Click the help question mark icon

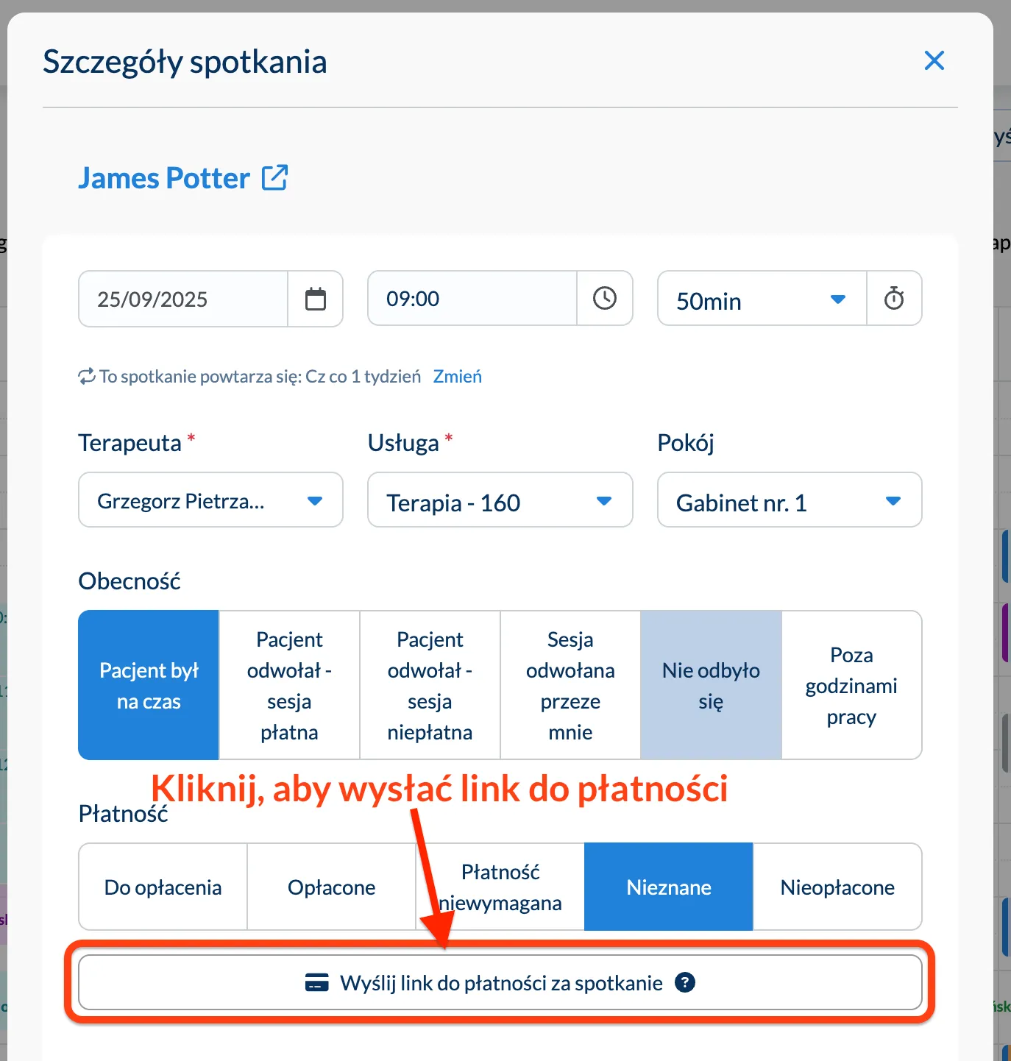(x=685, y=982)
